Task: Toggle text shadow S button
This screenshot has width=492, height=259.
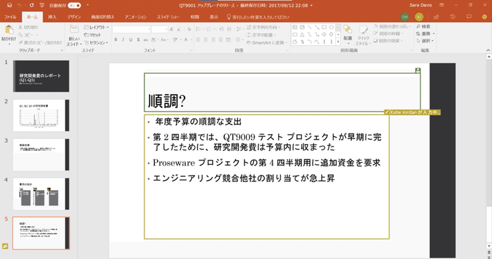Action: coord(138,39)
